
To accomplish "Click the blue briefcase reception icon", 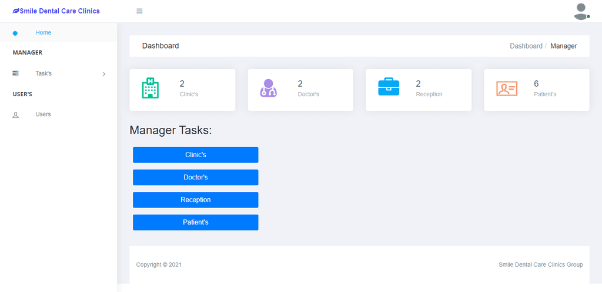I will (389, 87).
